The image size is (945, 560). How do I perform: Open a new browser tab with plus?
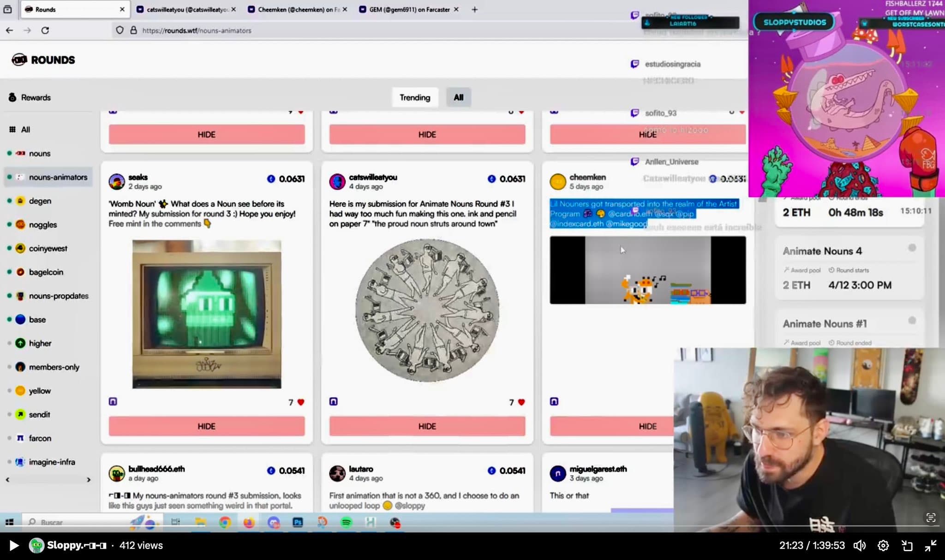[x=474, y=9]
